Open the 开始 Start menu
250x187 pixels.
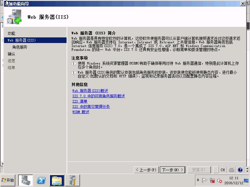tap(8, 180)
